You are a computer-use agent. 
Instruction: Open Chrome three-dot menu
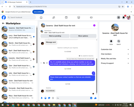coord(132,6)
